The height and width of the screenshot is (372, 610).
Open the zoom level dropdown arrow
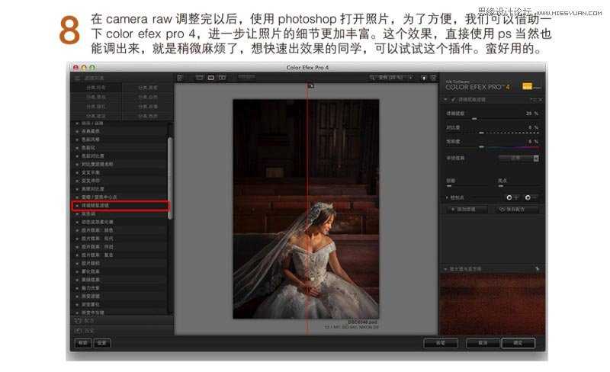[411, 78]
